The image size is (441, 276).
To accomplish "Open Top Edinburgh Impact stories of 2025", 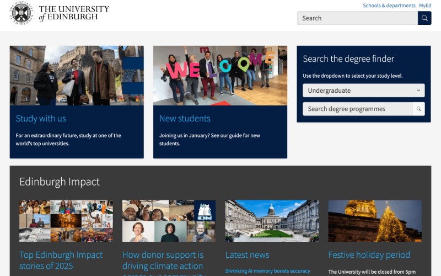I will tap(61, 260).
